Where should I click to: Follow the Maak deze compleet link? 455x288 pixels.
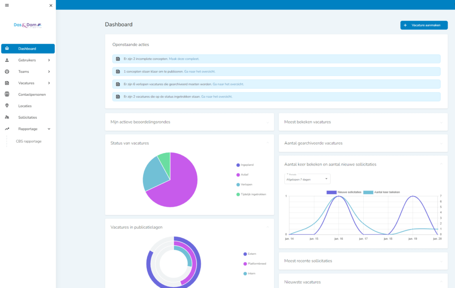pyautogui.click(x=184, y=59)
